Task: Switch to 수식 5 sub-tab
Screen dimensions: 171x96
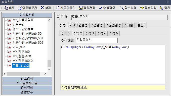Action: [113, 33]
